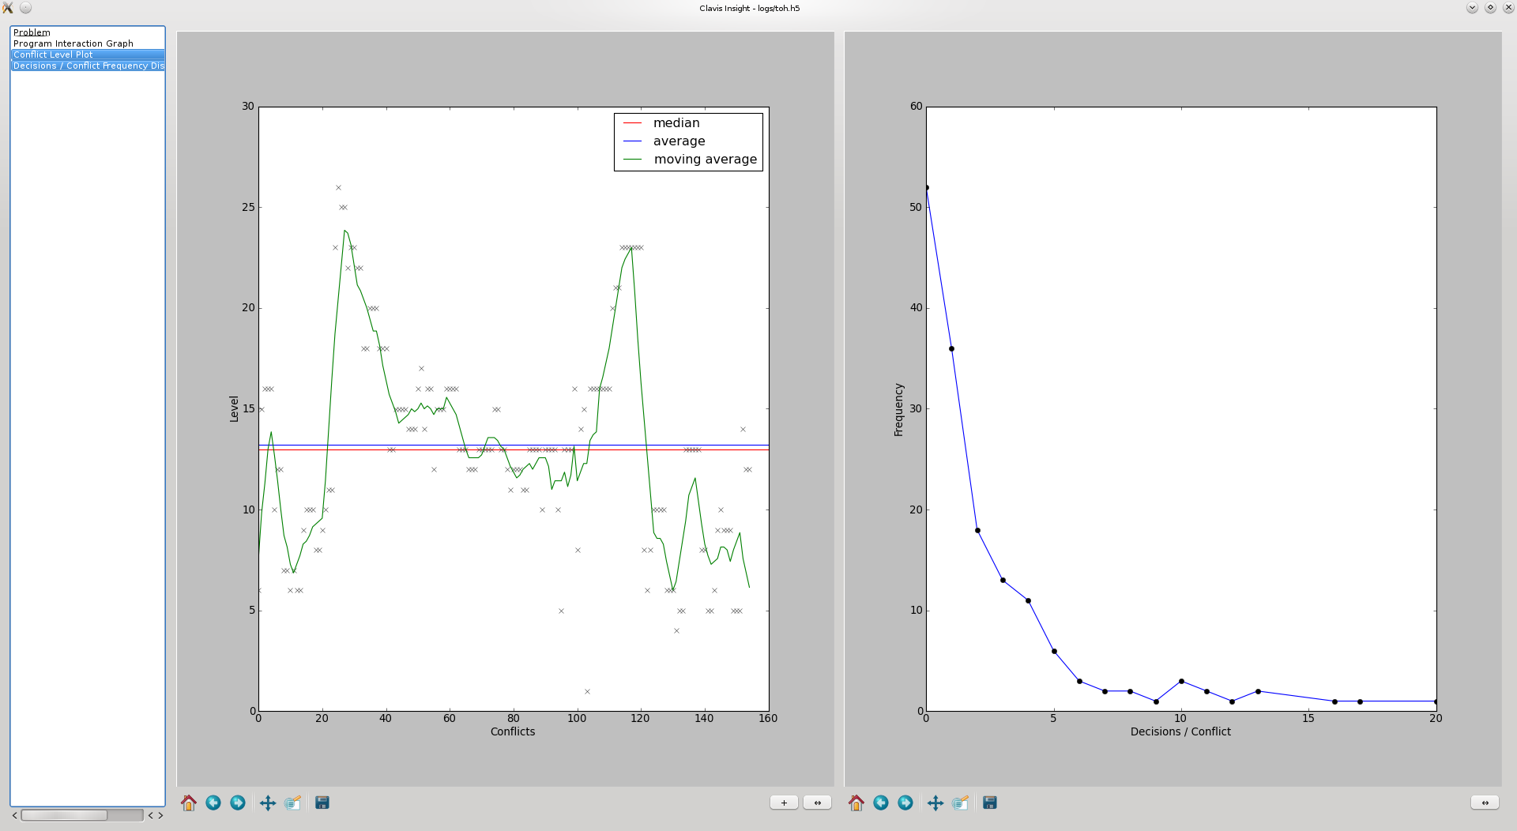Open subplot configuration for left plot

(x=292, y=803)
